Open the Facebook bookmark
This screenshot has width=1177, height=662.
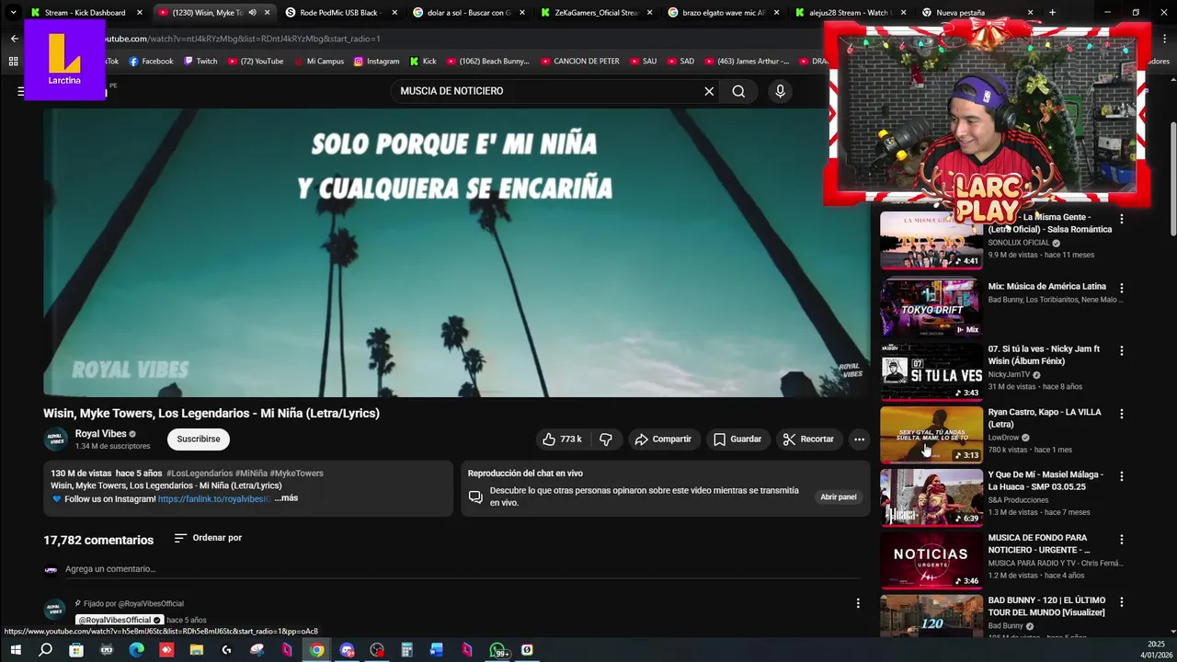[151, 62]
